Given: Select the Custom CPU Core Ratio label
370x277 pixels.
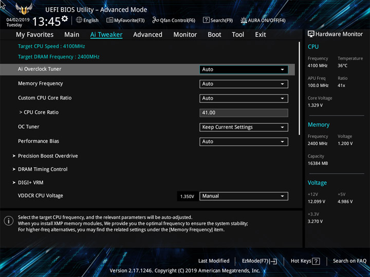Looking at the screenshot, I should (45, 98).
